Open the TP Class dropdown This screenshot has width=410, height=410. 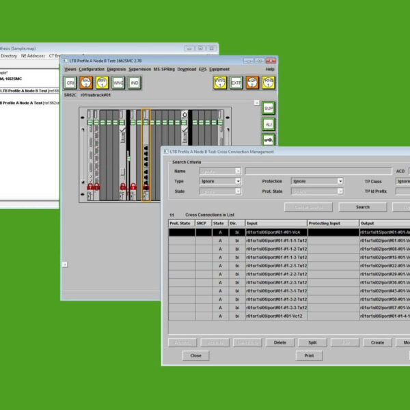(402, 181)
